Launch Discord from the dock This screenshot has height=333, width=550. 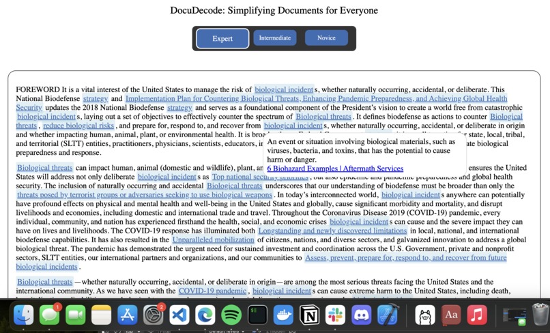coord(361,315)
